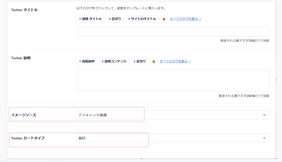The width and height of the screenshot is (282, 162).
Task: Expand Twitter カードタイプ dropdown via chevron arrow
Action: (x=264, y=138)
